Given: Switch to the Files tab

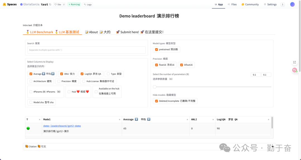Looking at the screenshot, I should click(x=232, y=4).
